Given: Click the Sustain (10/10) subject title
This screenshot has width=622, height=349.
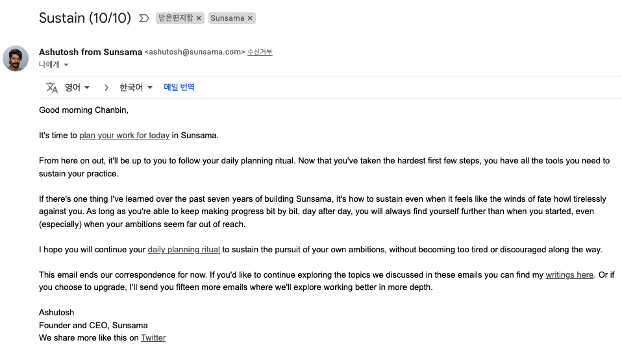Looking at the screenshot, I should pos(85,18).
